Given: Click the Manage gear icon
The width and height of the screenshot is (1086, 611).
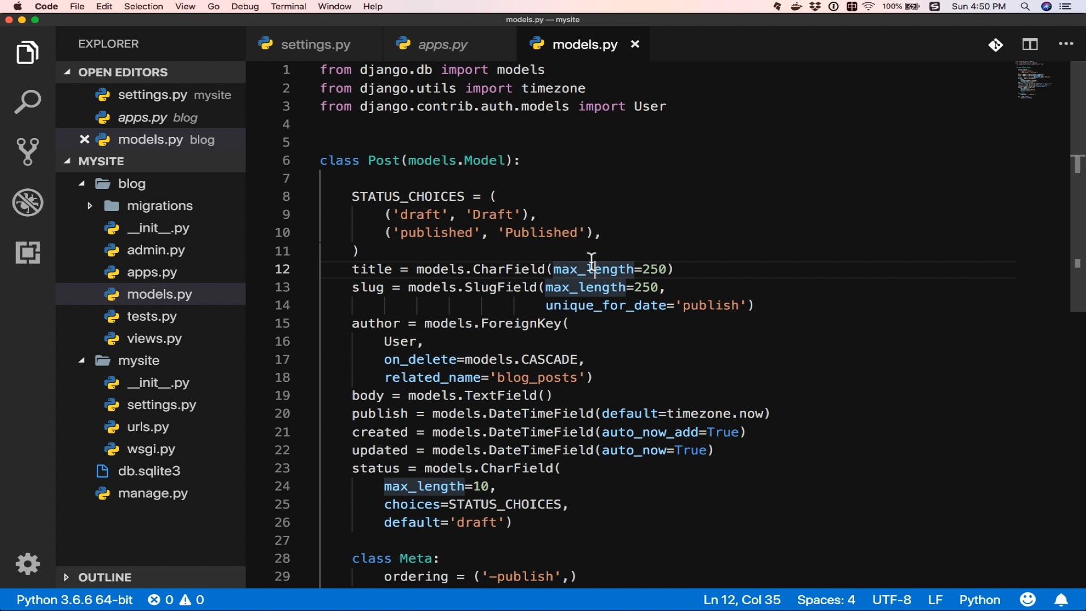Looking at the screenshot, I should click(27, 563).
